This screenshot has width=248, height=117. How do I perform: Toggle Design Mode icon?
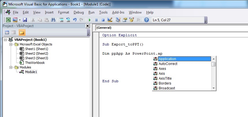pos(110,20)
